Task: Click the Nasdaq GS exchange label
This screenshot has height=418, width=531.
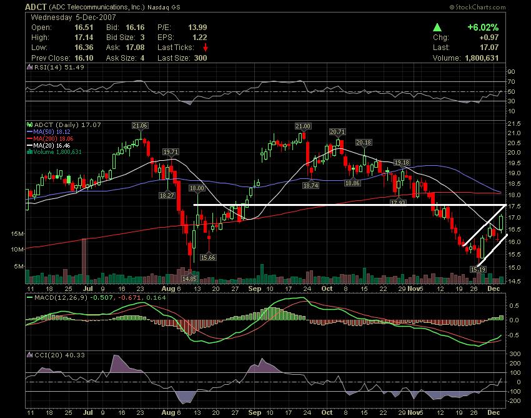Action: [x=164, y=7]
